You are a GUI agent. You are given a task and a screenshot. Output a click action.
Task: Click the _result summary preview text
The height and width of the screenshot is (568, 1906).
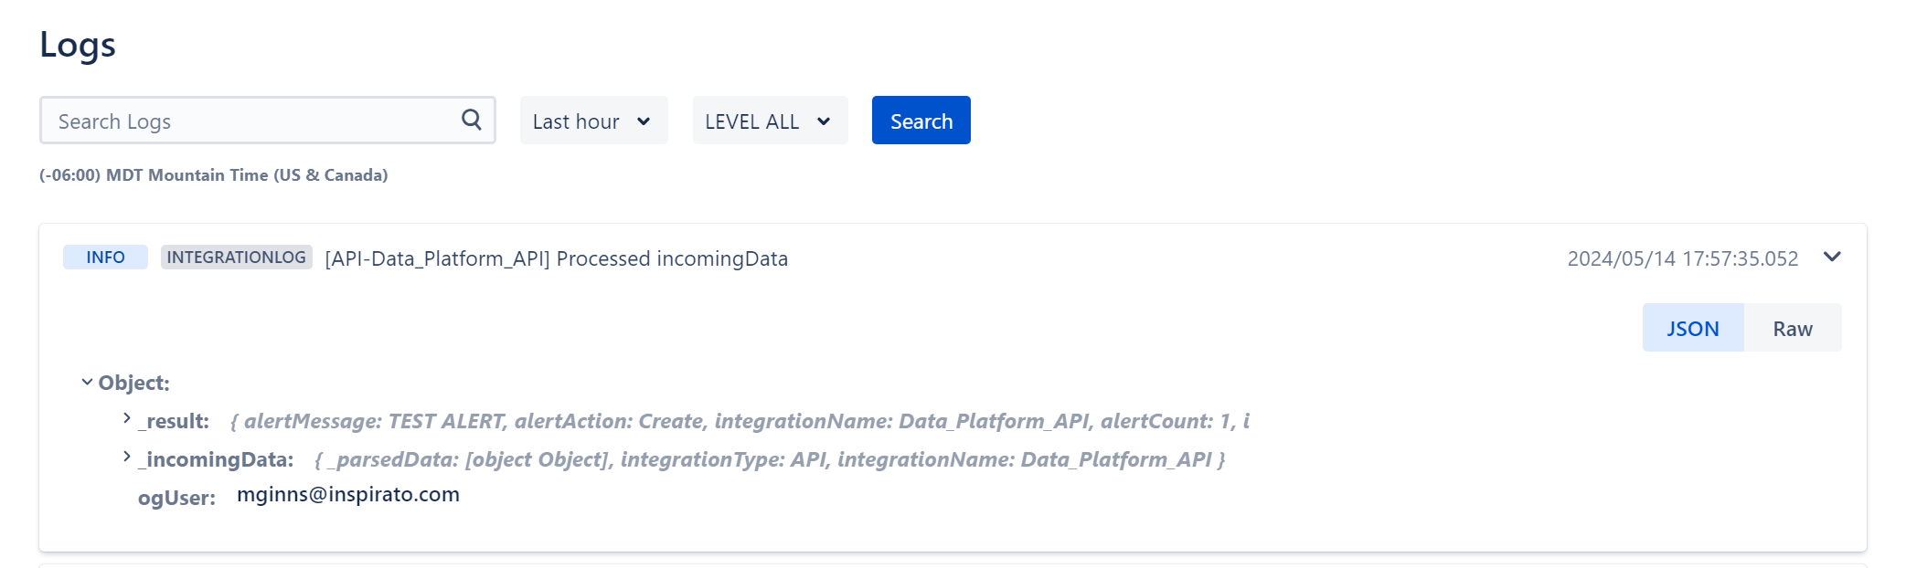click(740, 421)
